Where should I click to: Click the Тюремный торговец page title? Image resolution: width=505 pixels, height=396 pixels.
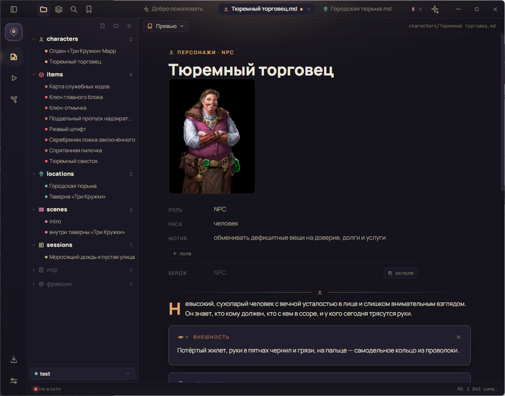pyautogui.click(x=251, y=70)
